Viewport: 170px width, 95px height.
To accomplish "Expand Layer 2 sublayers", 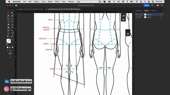I will 142,15.
